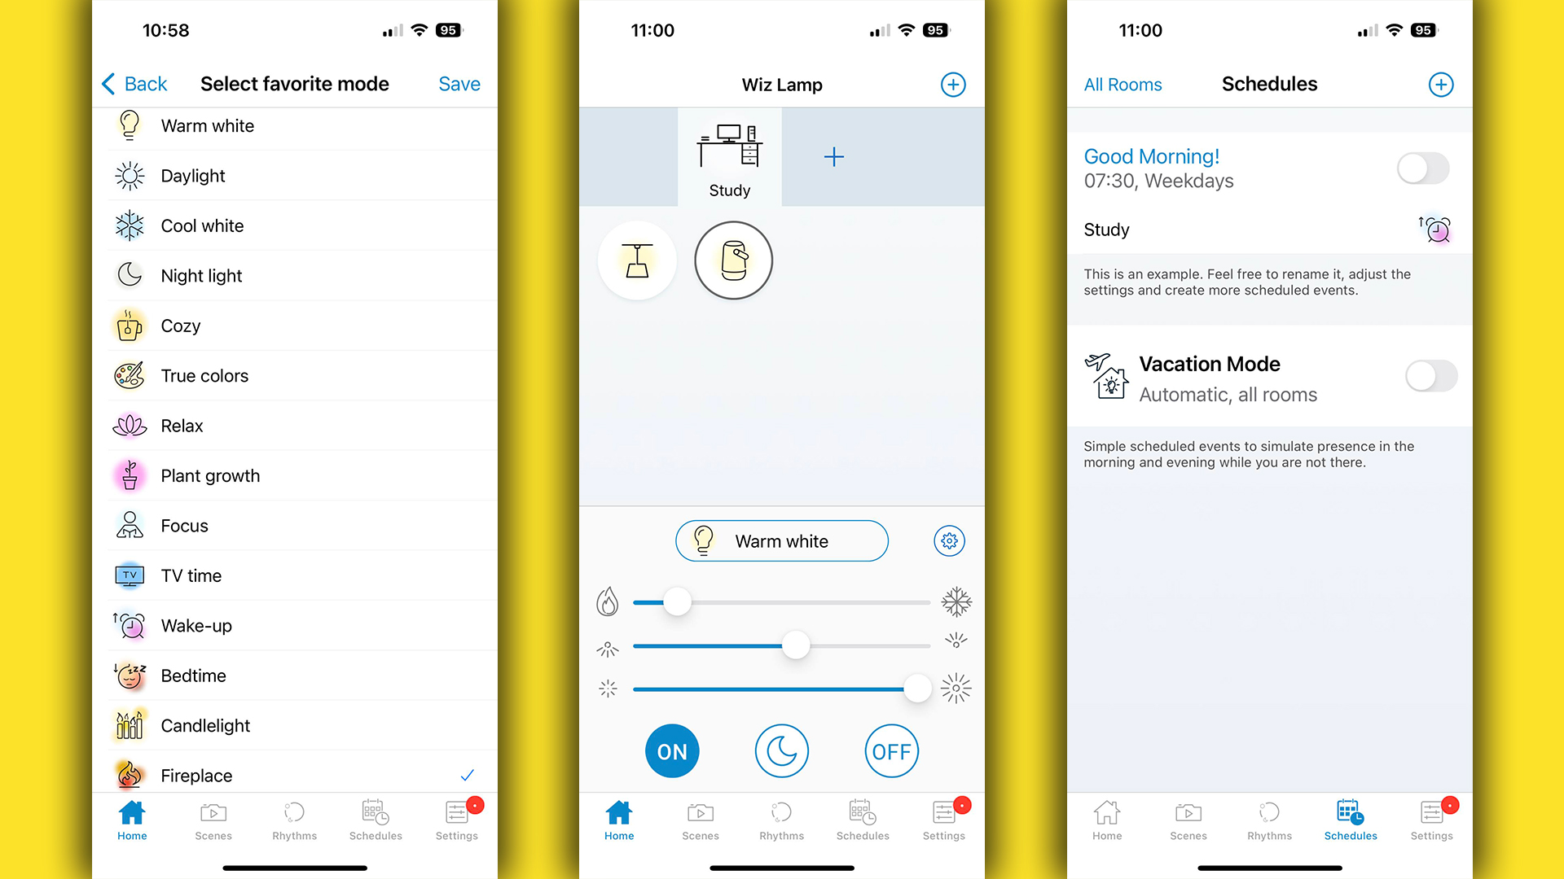This screenshot has height=879, width=1564.
Task: Add new schedule with plus button
Action: click(x=1442, y=85)
